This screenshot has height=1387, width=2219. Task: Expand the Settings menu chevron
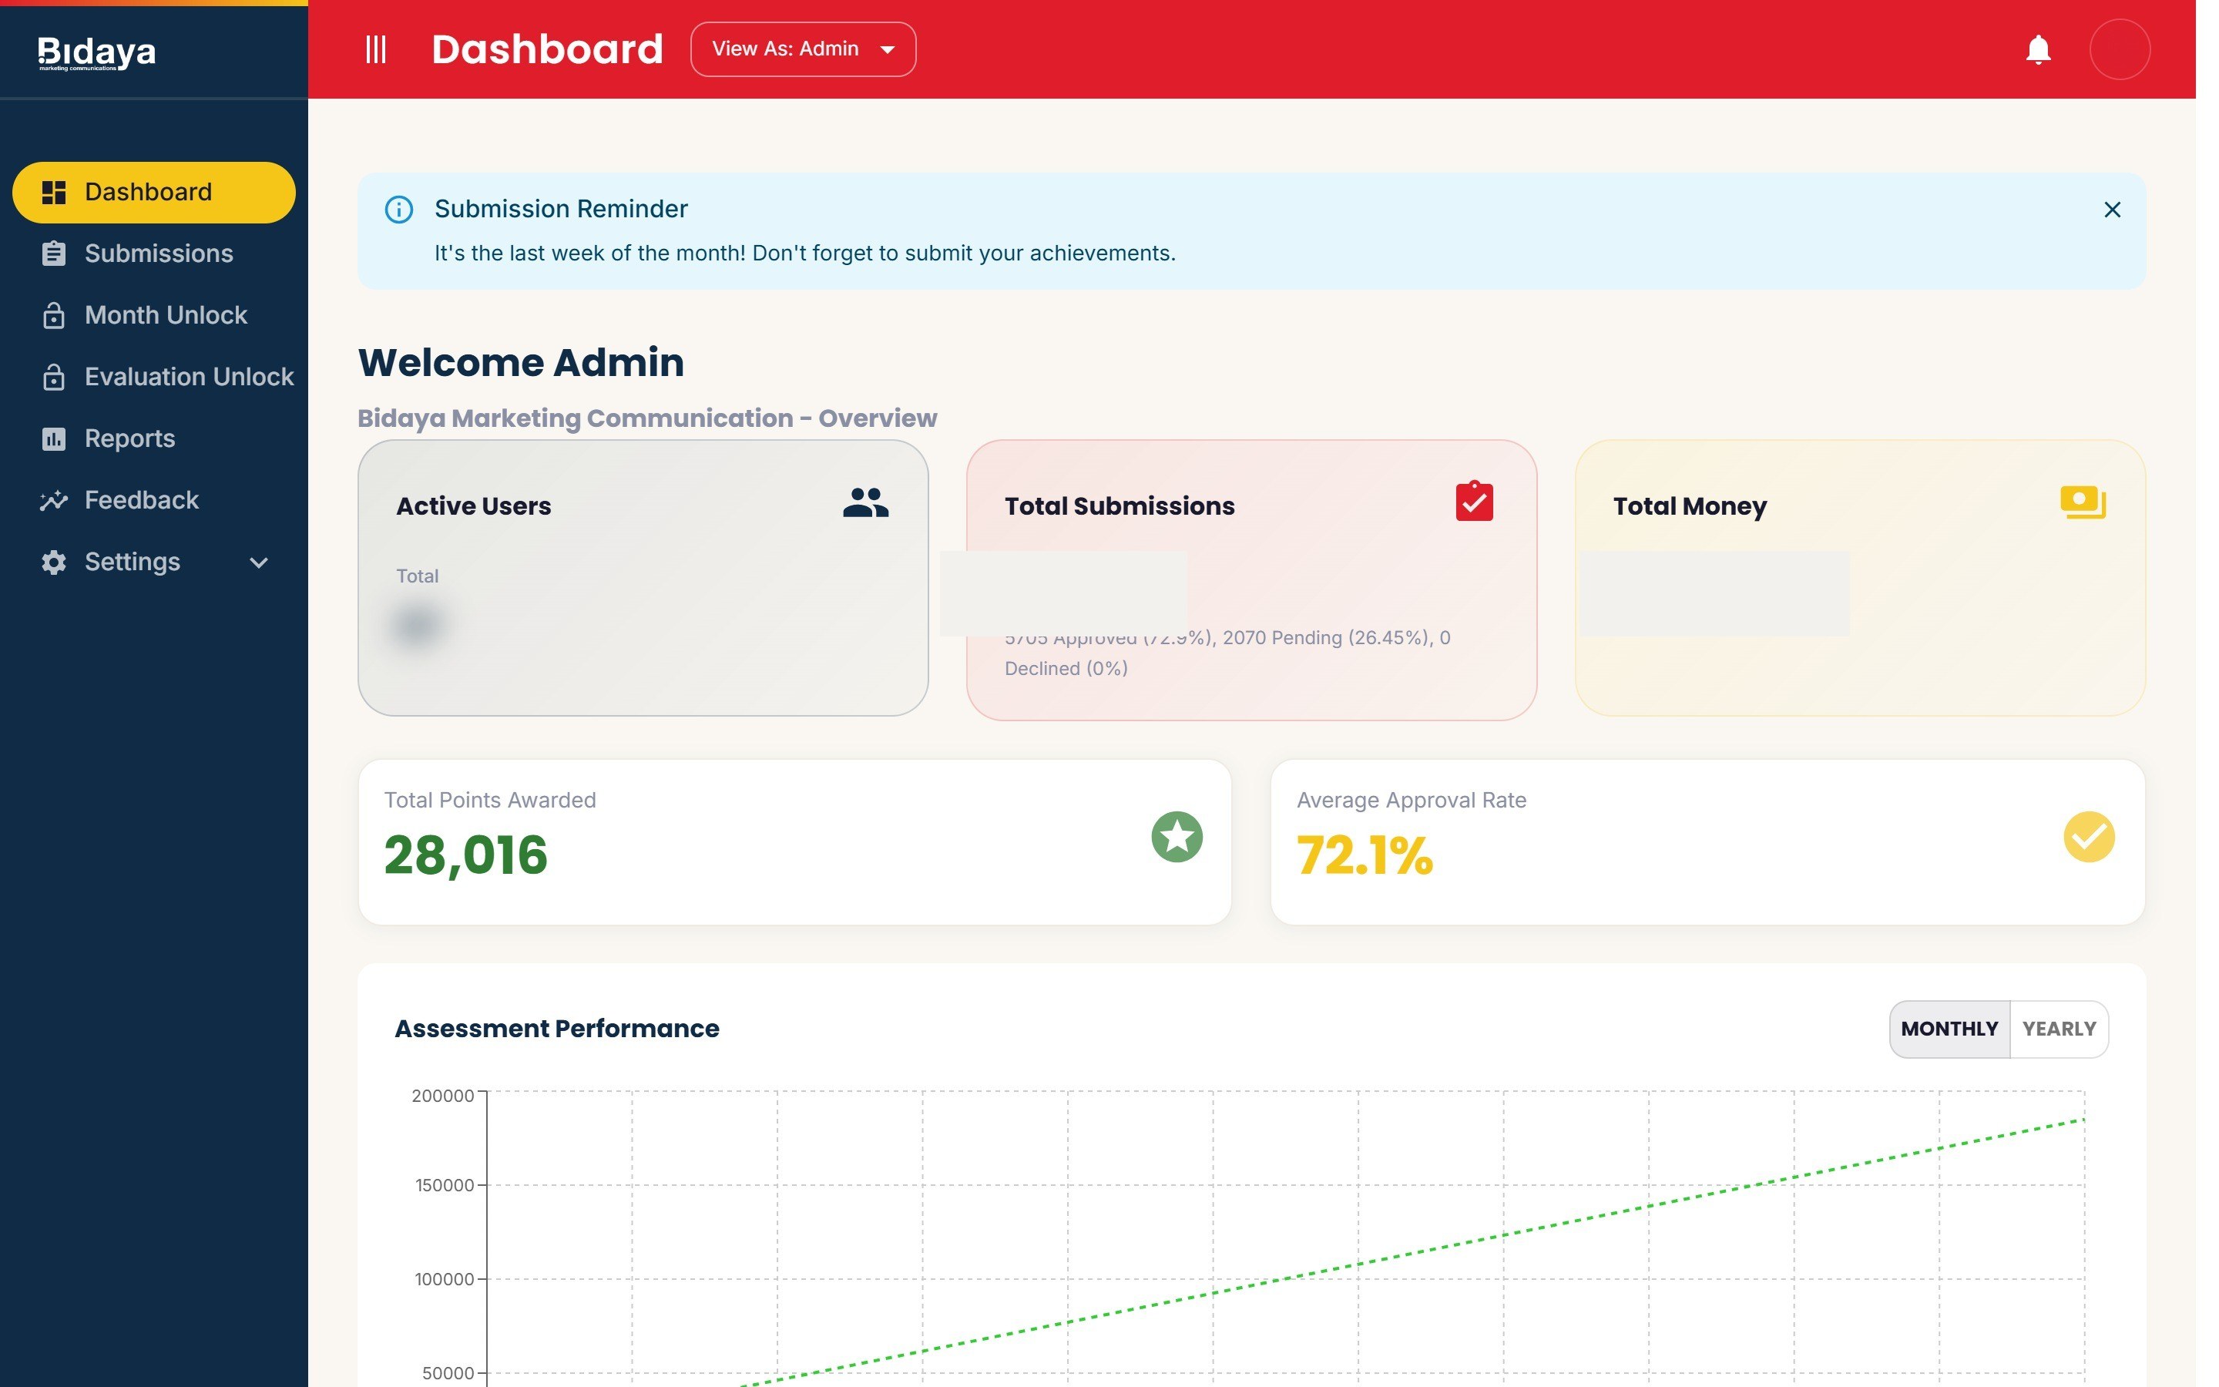point(259,563)
